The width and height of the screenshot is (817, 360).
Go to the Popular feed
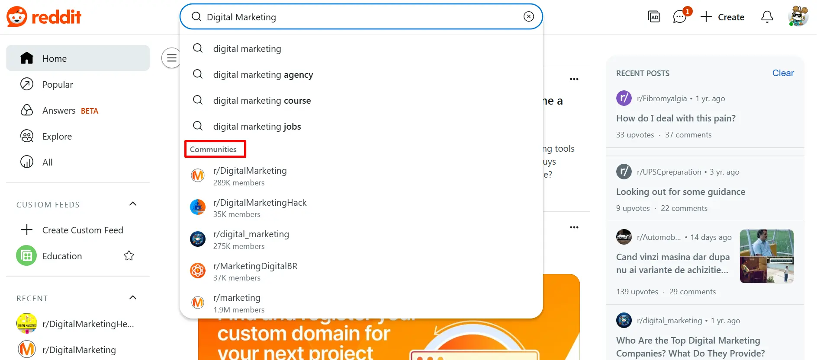(58, 85)
